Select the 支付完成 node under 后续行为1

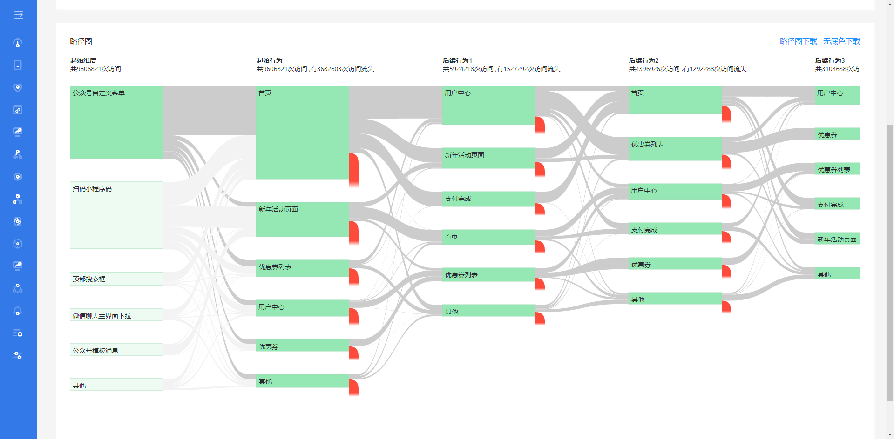[488, 199]
